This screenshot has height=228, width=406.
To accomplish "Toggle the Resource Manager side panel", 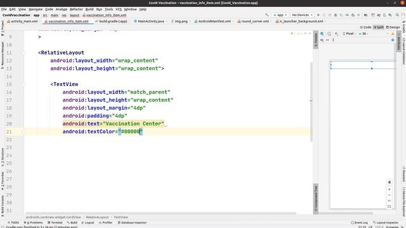I will pos(3,55).
